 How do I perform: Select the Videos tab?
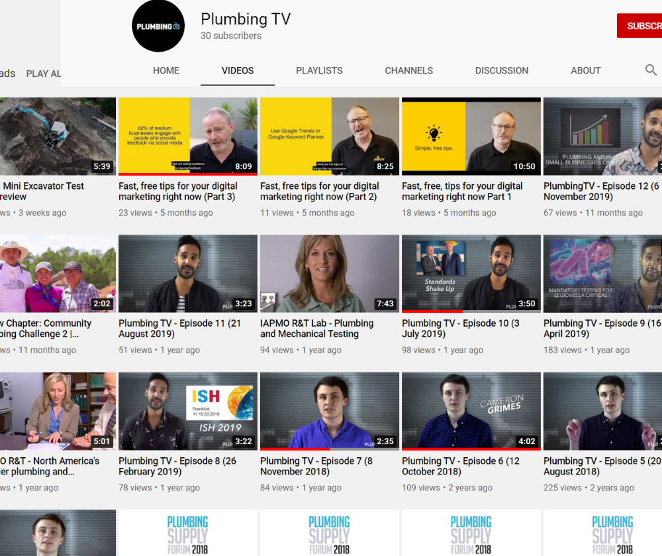coord(238,70)
